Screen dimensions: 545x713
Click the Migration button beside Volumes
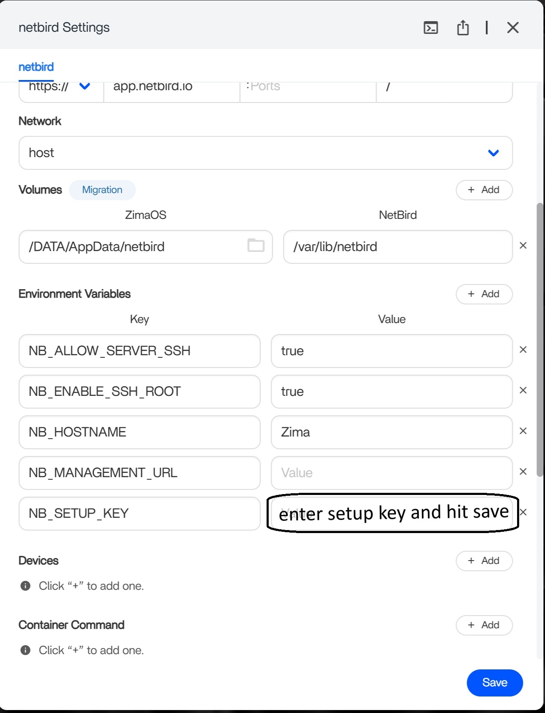[102, 190]
